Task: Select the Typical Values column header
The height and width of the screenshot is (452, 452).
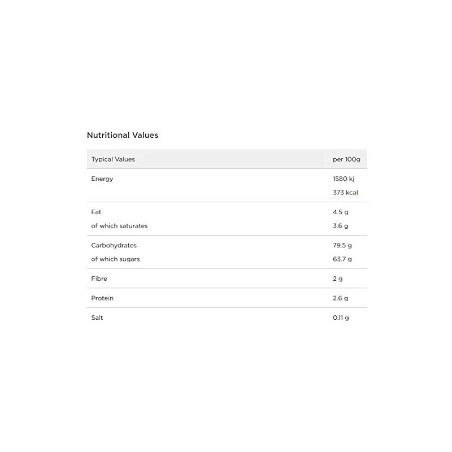Action: click(113, 159)
